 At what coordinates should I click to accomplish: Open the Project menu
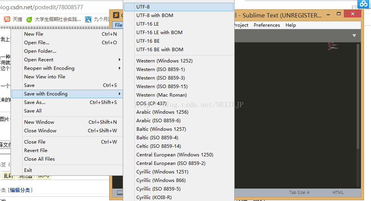click(x=241, y=25)
